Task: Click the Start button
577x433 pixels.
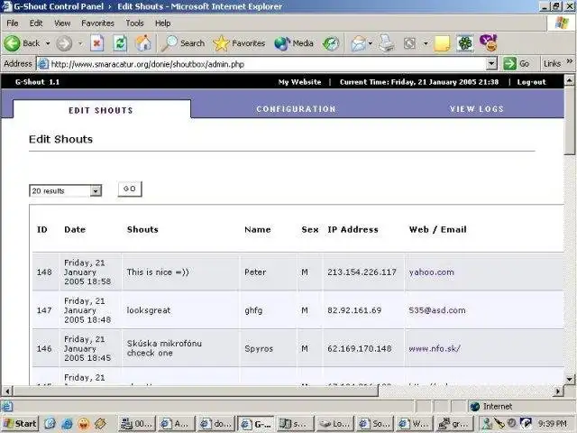Action: tap(20, 424)
